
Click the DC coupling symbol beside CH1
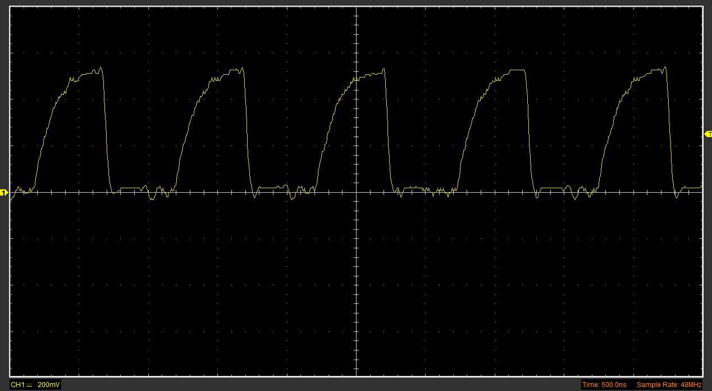pos(30,385)
